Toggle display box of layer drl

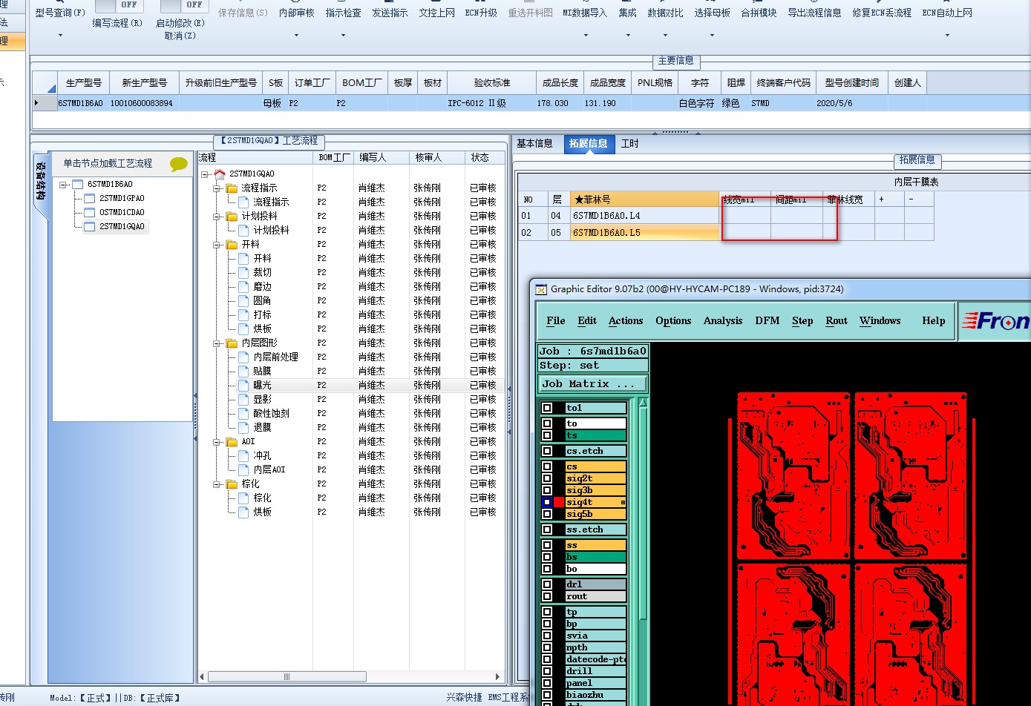pos(547,584)
